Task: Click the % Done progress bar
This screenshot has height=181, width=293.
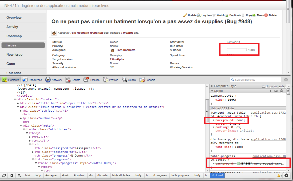Action: tap(237, 50)
